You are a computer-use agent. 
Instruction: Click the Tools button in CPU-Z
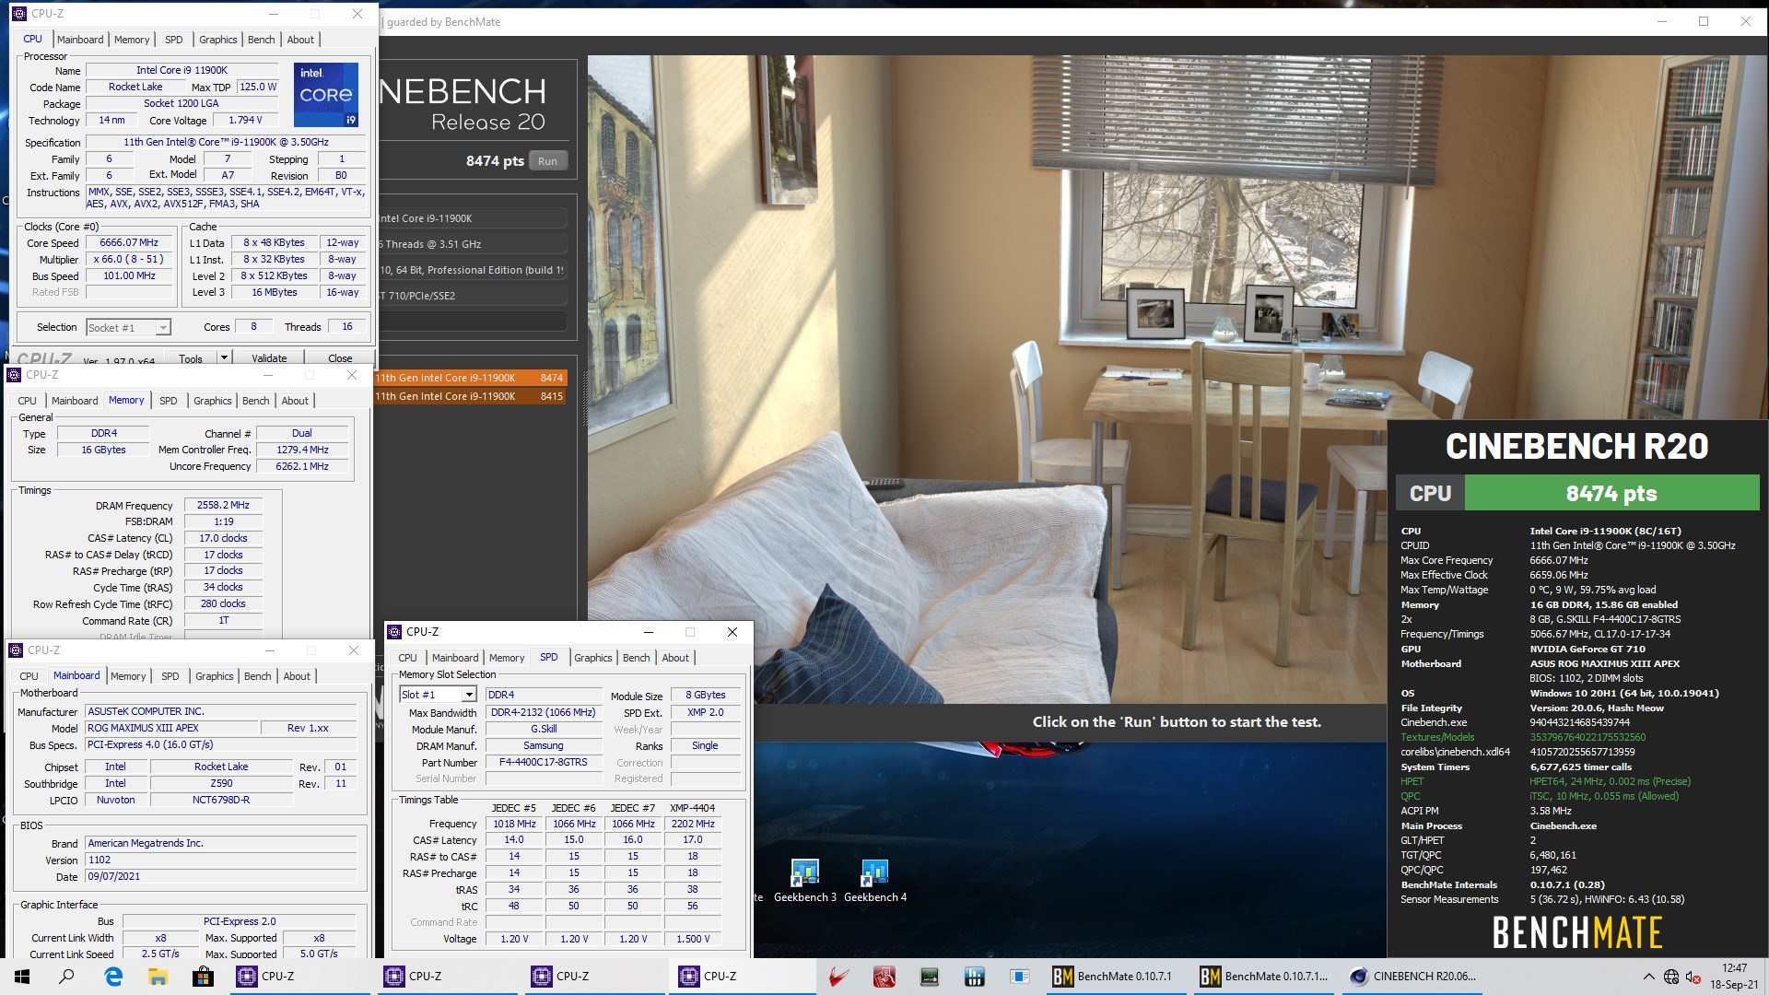coord(191,358)
